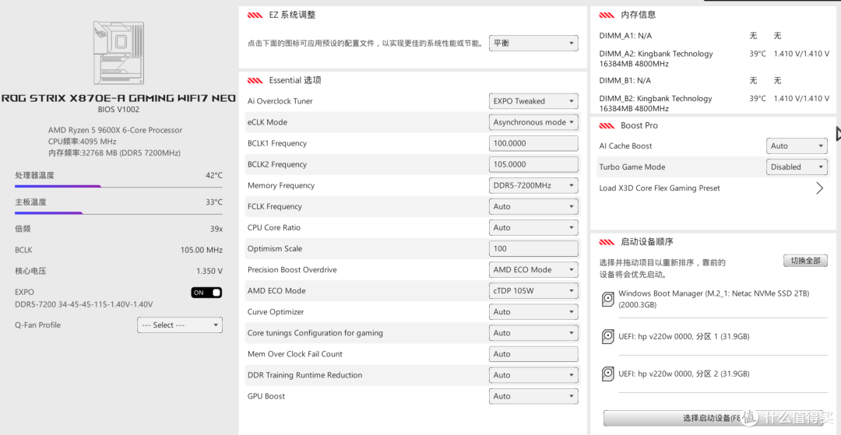Open the CPU Core Ratio dropdown
Viewport: 841px width, 435px height.
(533, 228)
